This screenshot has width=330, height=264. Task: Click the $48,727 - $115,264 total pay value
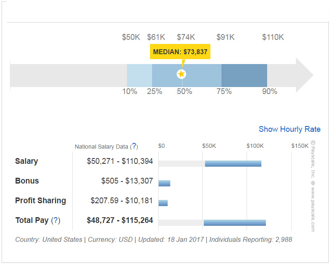(120, 220)
